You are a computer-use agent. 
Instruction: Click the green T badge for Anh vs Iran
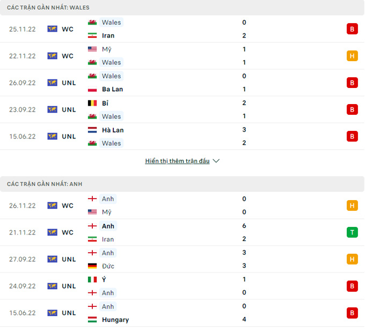click(352, 232)
